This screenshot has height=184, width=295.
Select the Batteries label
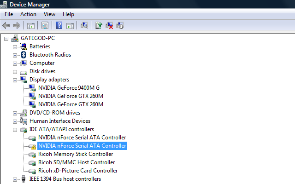click(x=40, y=46)
